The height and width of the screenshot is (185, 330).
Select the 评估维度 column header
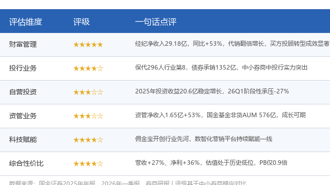click(x=26, y=22)
